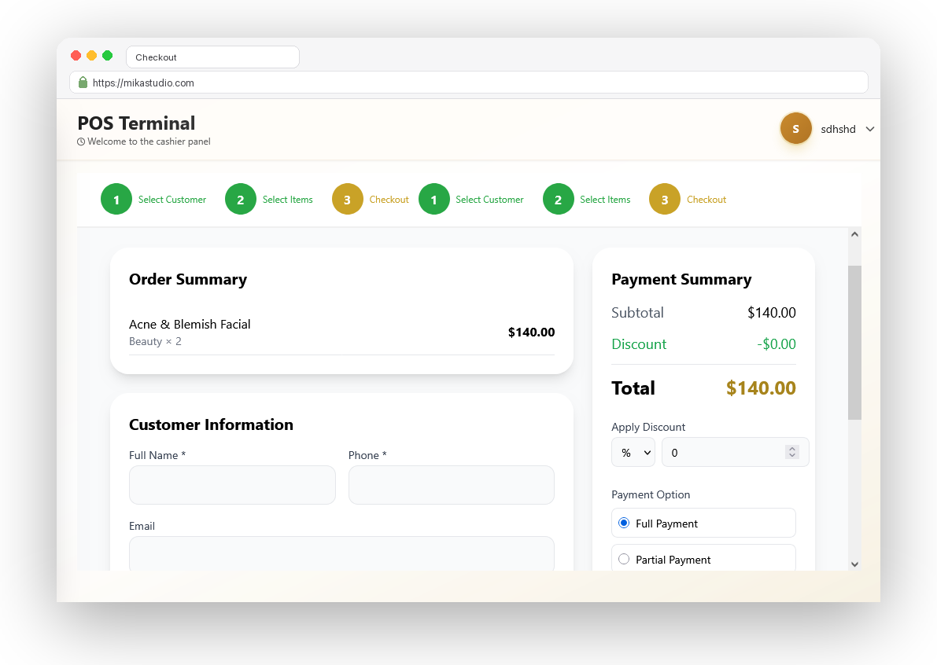Click the green 'Discount' label in Payment Summary
This screenshot has width=937, height=665.
[x=639, y=344]
